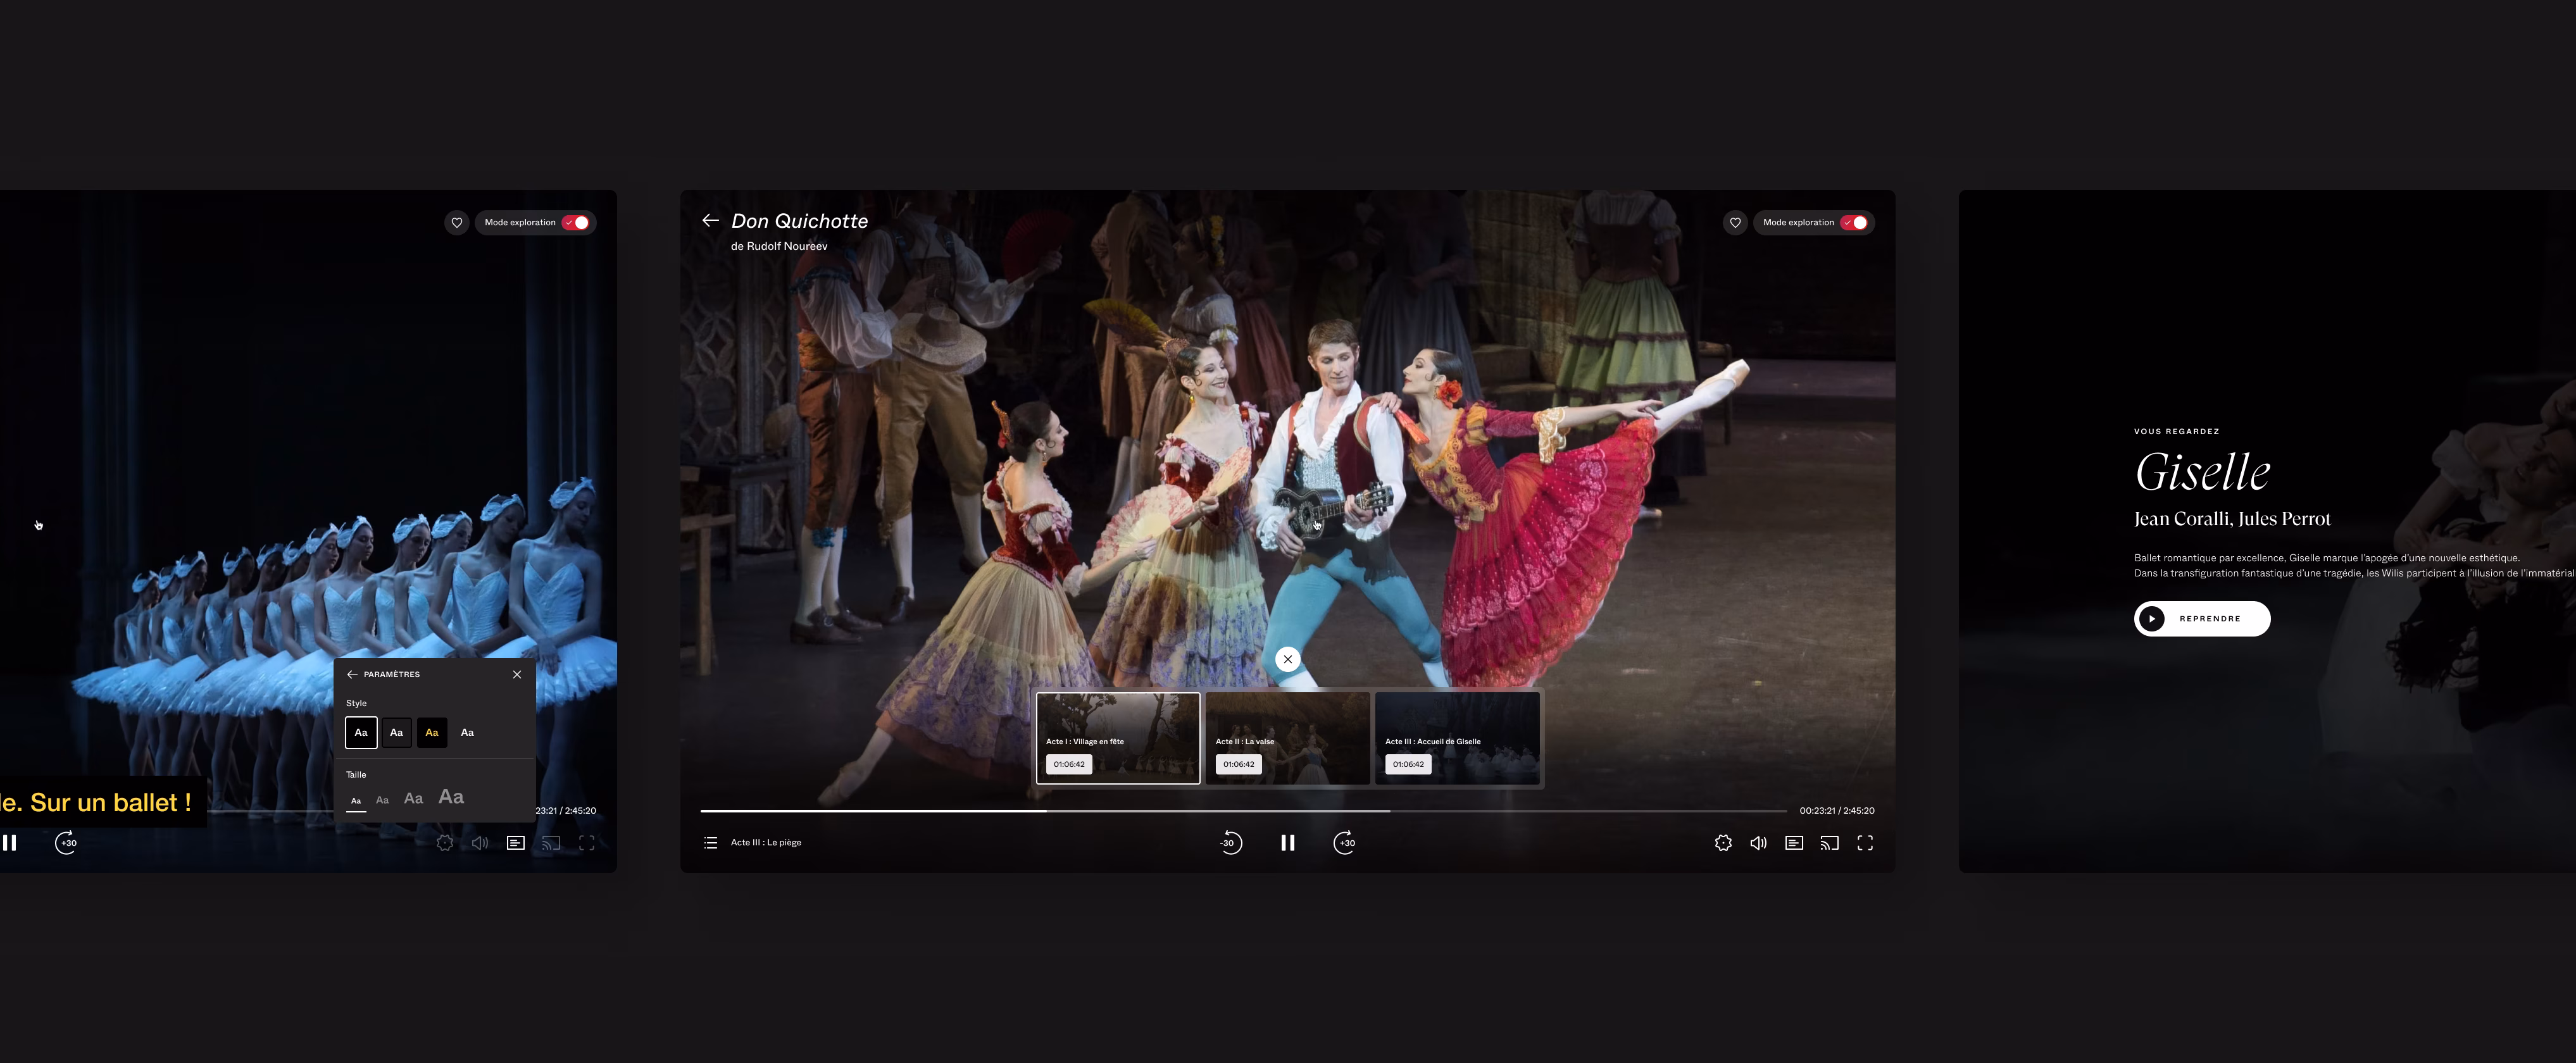Click the 'de Rudolf Noureev' subtitle text
This screenshot has height=1063, width=2576.
pos(779,246)
